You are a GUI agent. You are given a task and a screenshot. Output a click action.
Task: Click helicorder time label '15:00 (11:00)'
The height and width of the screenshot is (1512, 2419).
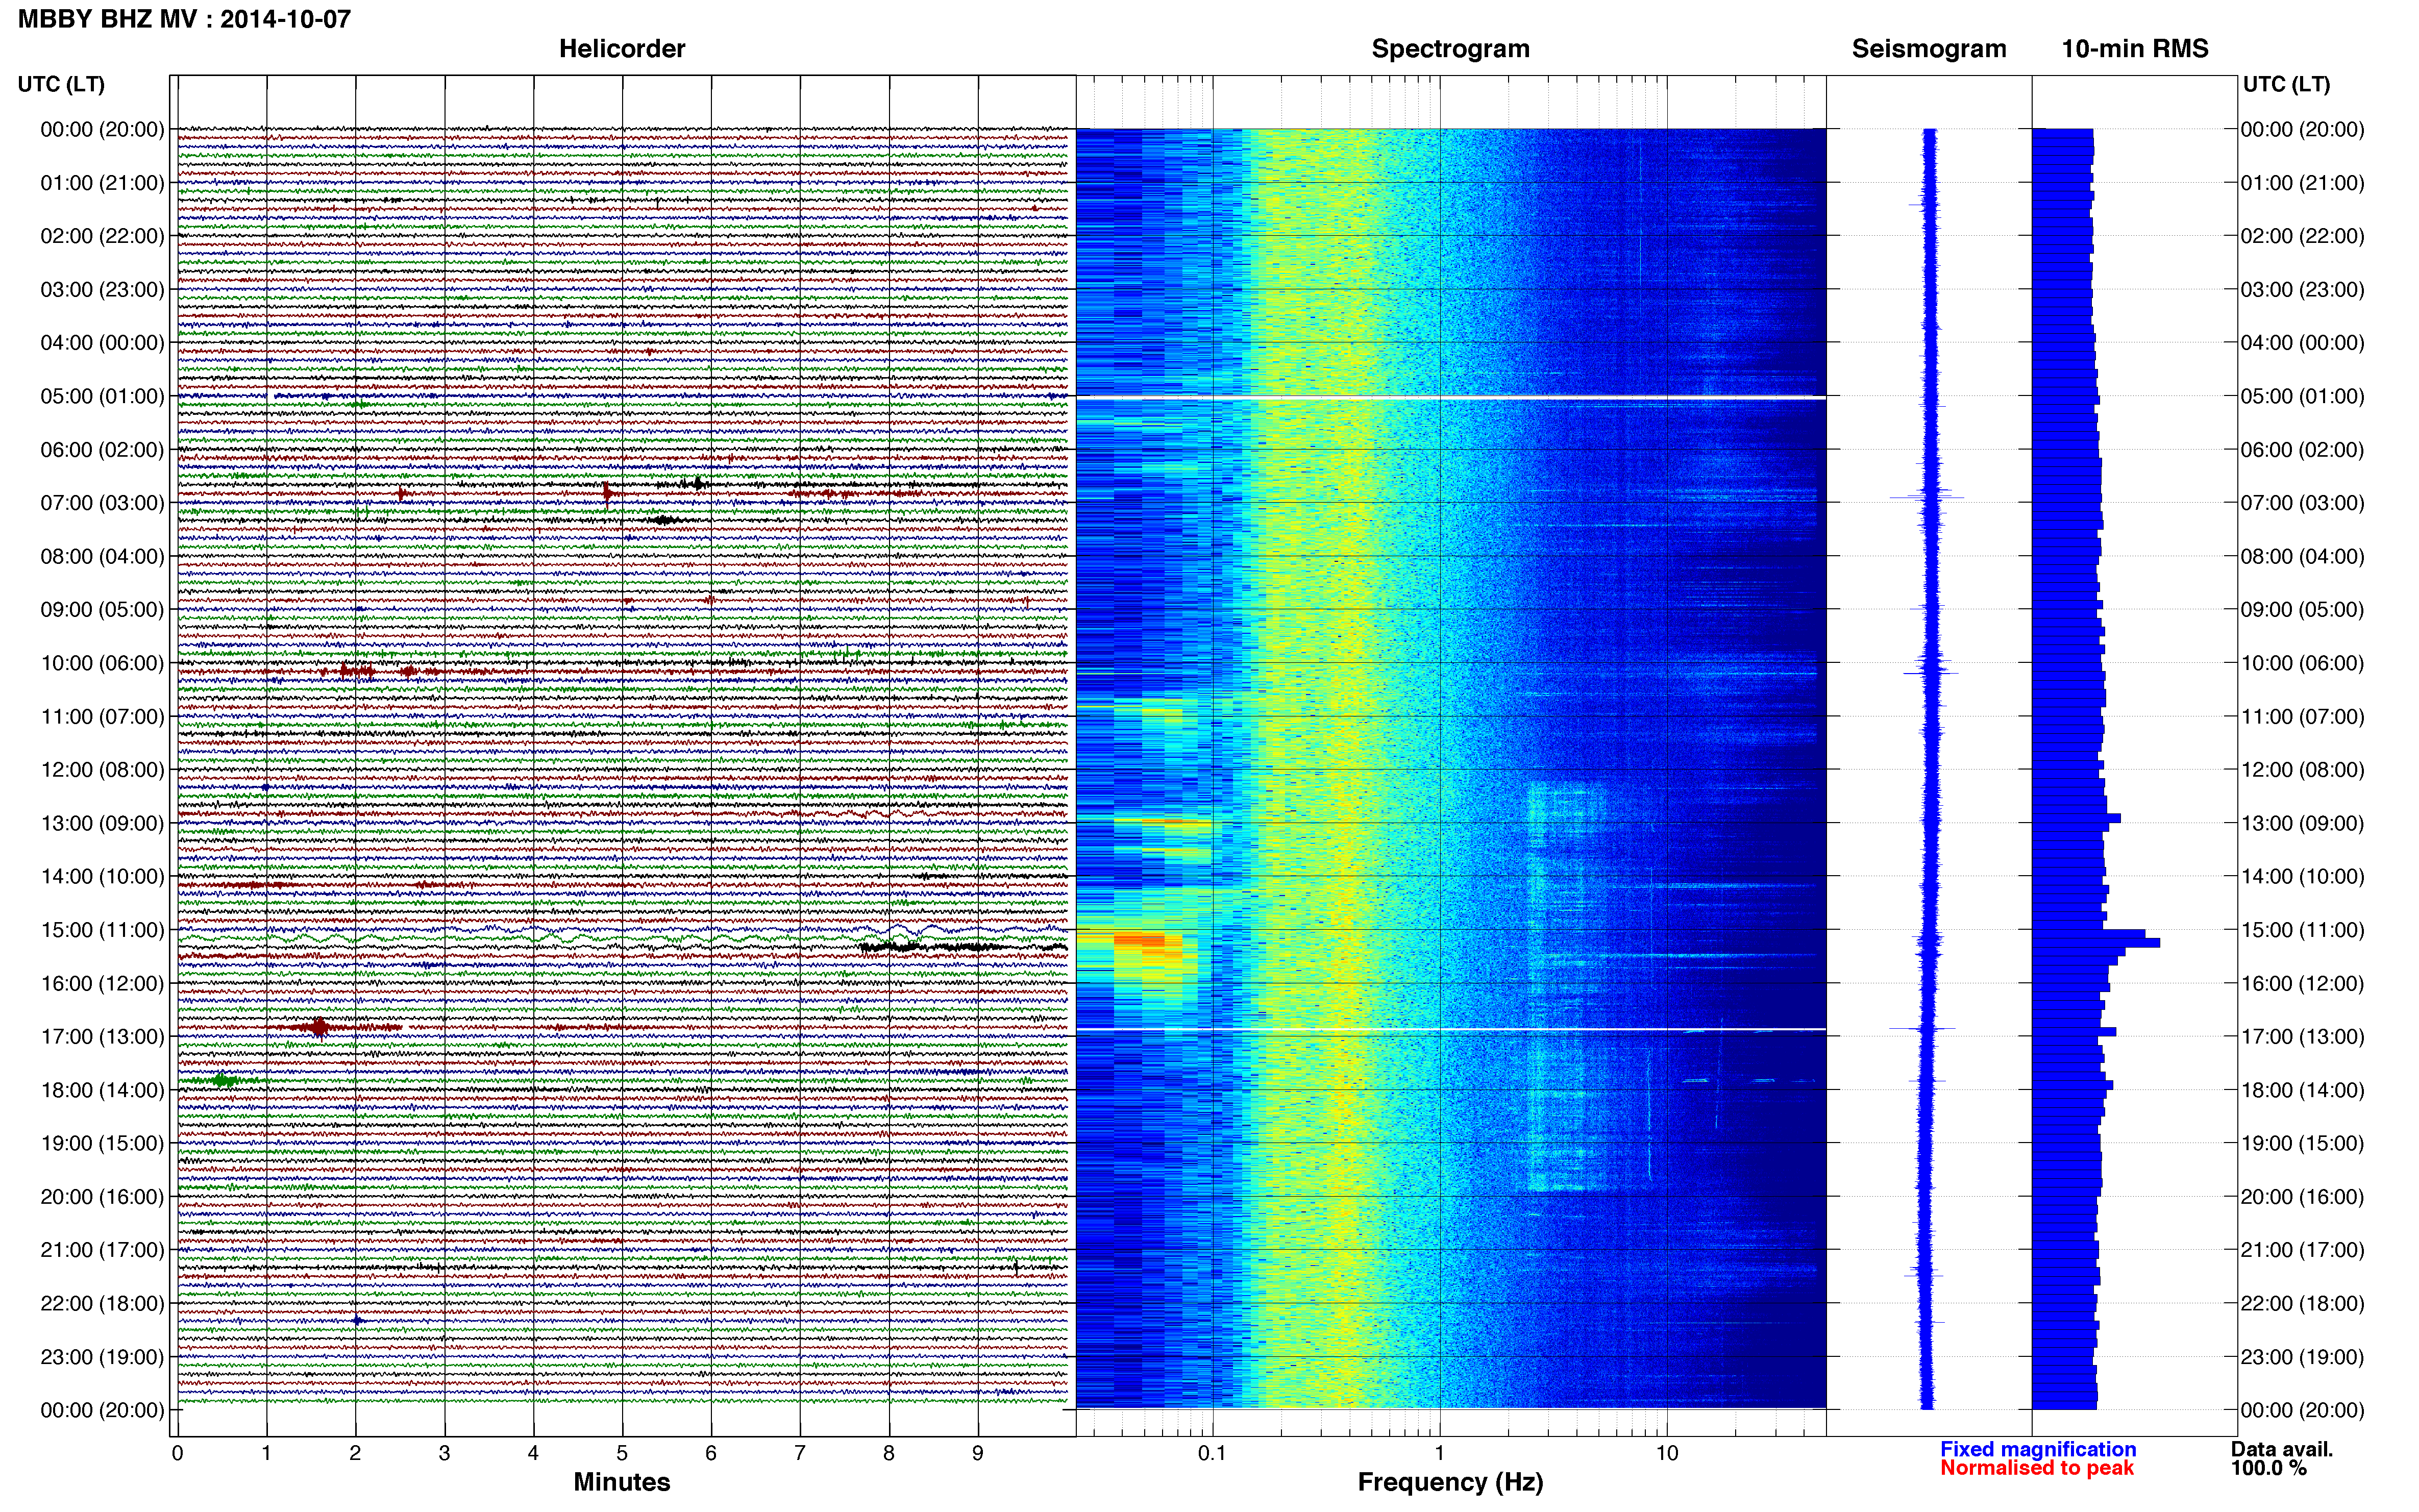[x=102, y=930]
